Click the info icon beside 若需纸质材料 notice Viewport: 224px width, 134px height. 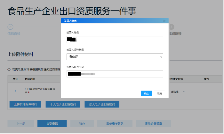(x=9, y=70)
